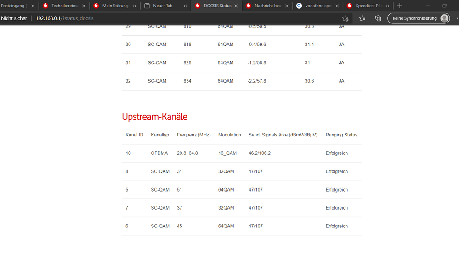Open the Edge Collections panel
Screen dimensions: 459x272
[x=378, y=18]
